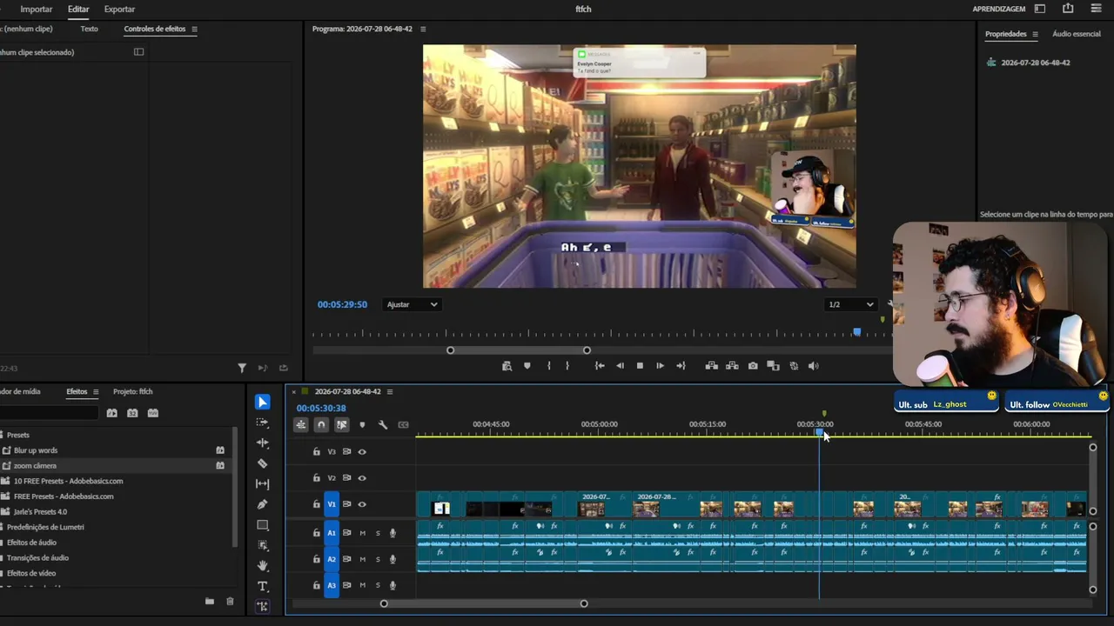Select the Ripple Edit tool
The width and height of the screenshot is (1114, 626).
coord(262,443)
